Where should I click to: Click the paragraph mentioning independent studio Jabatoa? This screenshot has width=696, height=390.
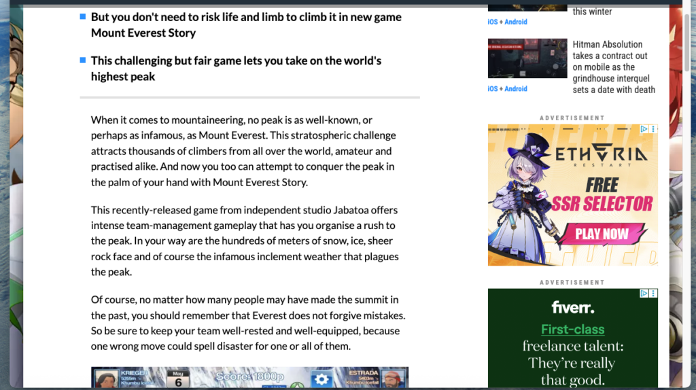(245, 241)
